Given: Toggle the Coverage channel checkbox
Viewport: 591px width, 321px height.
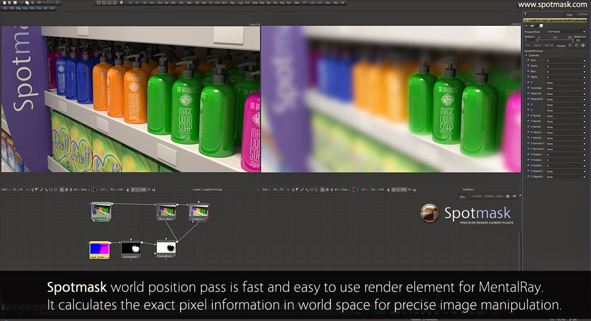Looking at the screenshot, I should click(528, 88).
